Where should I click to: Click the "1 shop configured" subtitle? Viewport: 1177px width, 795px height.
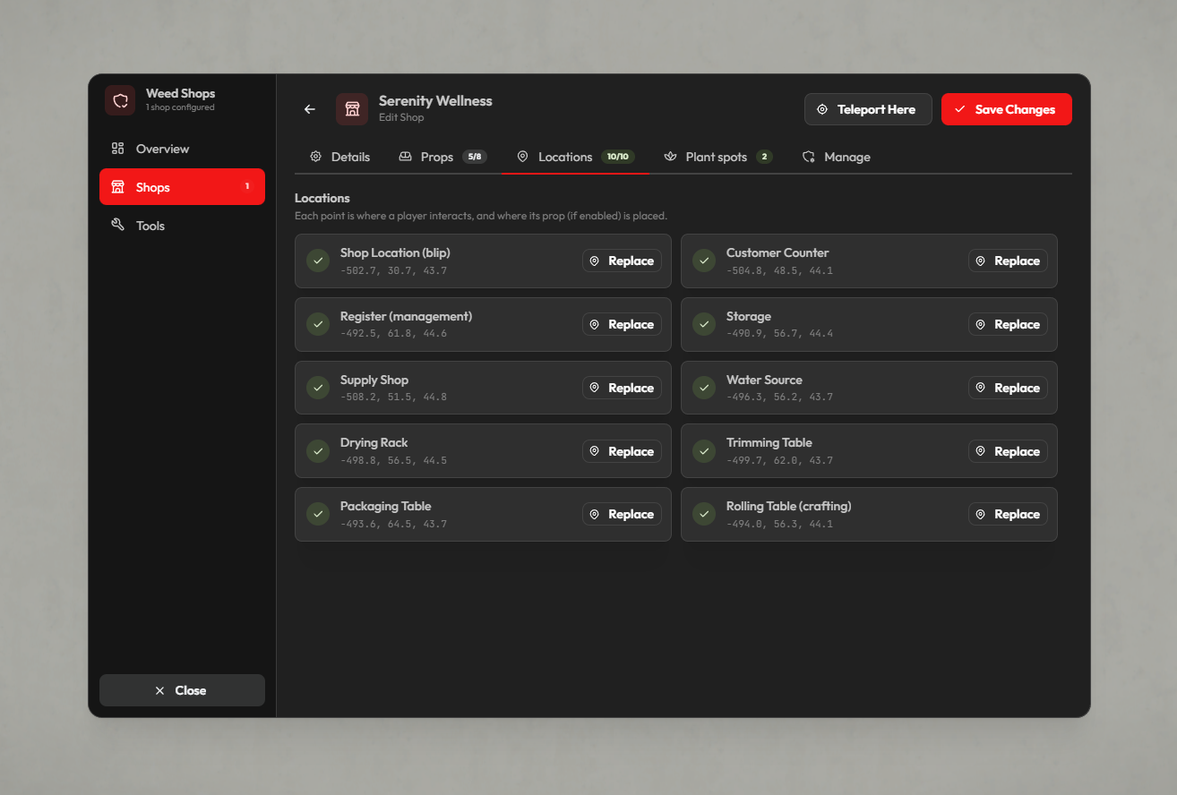(180, 107)
